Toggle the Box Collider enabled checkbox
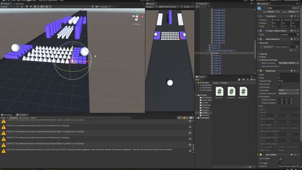This screenshot has height=170, width=302. click(x=264, y=155)
